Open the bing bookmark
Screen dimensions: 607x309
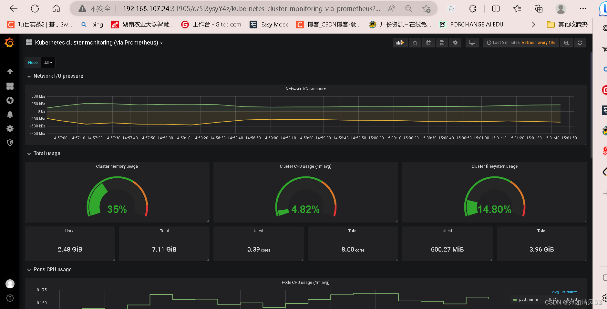coord(92,25)
